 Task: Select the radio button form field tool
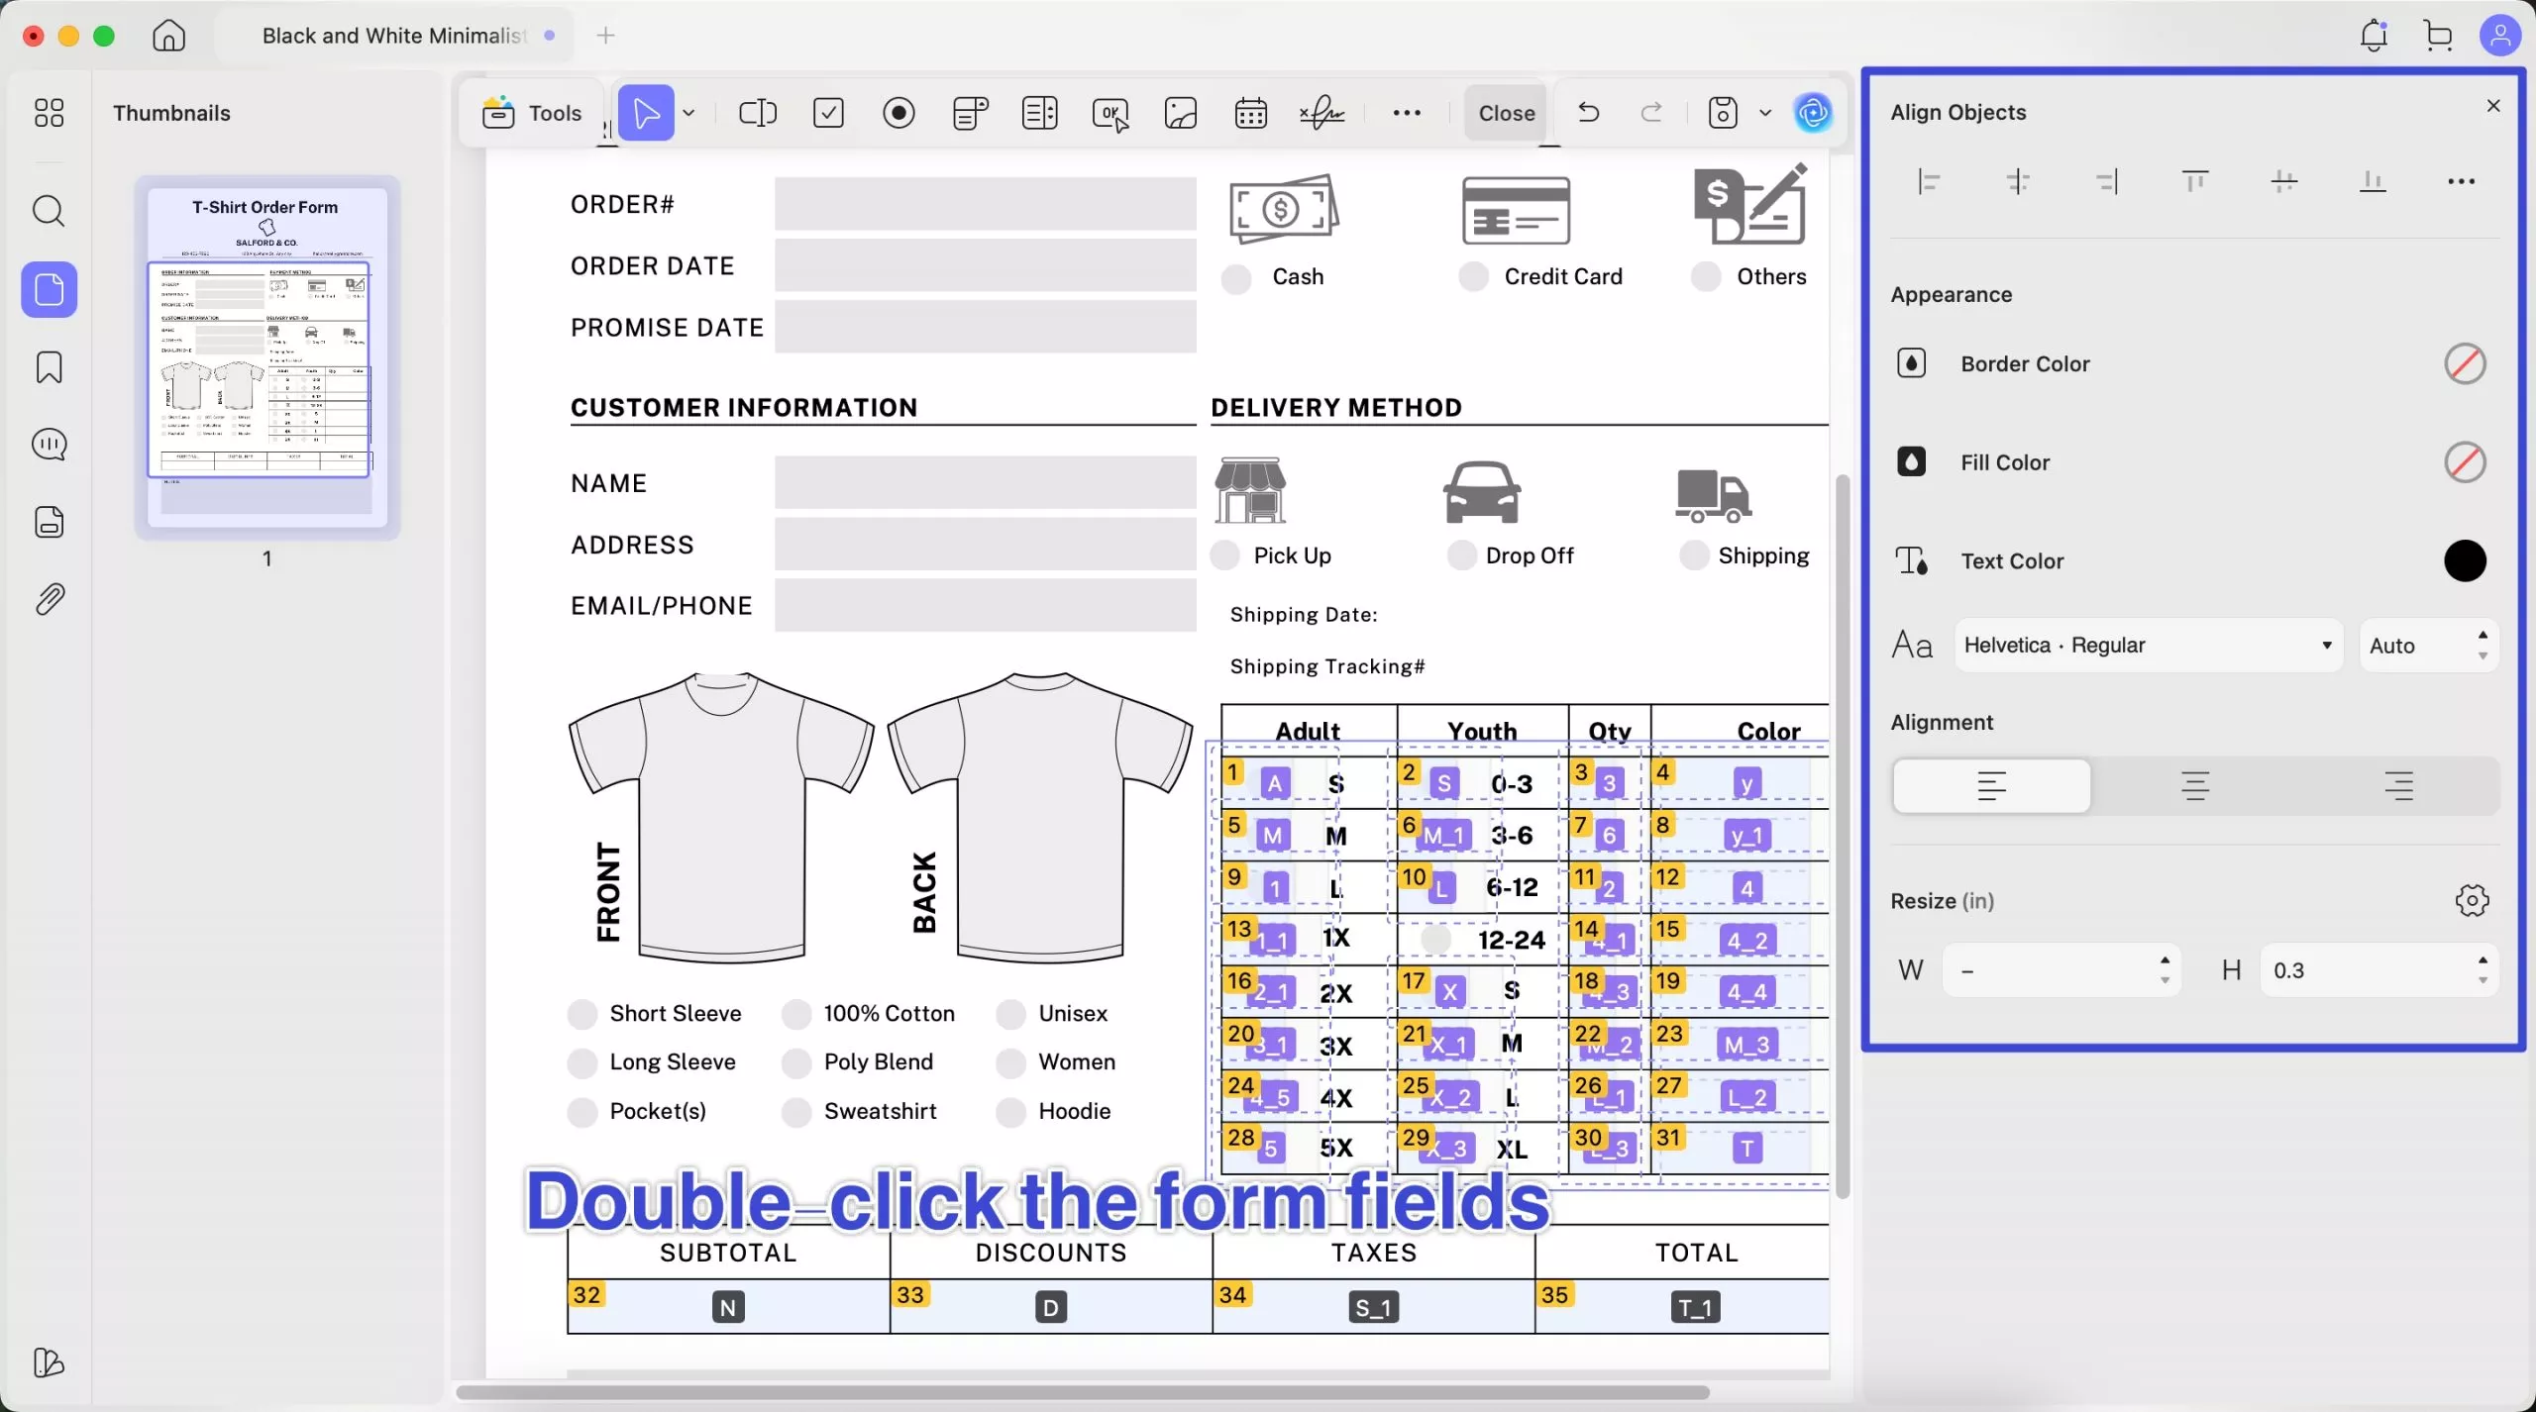click(x=898, y=112)
